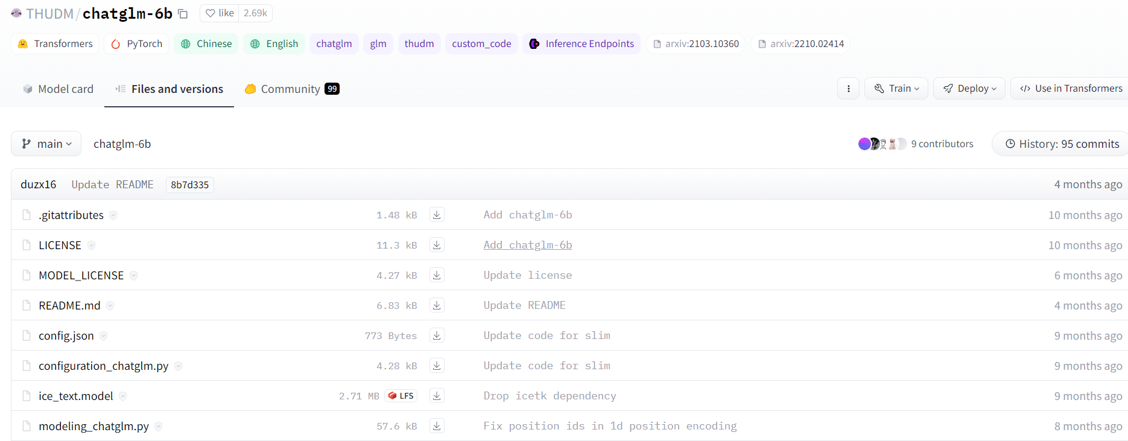Viewport: 1128px width, 441px height.
Task: Click security scan icon next to LICENSE
Action: coord(92,245)
